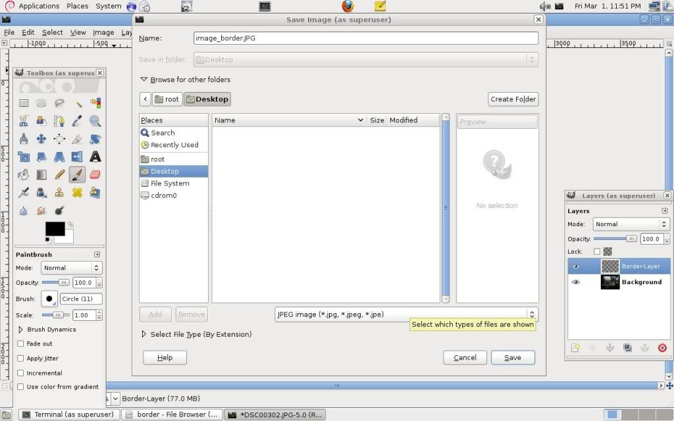Activate the Select by Color tool
This screenshot has width=674, height=421.
point(95,103)
